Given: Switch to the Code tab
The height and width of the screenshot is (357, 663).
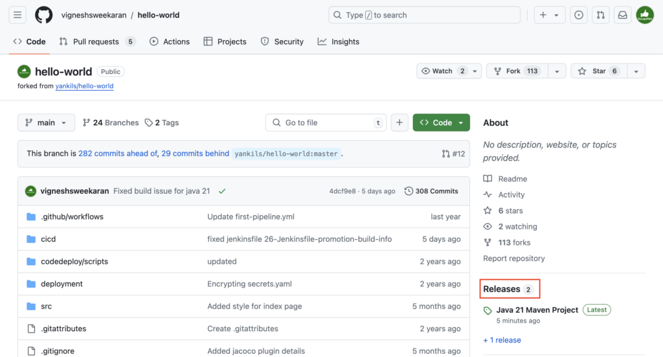Looking at the screenshot, I should pos(30,41).
